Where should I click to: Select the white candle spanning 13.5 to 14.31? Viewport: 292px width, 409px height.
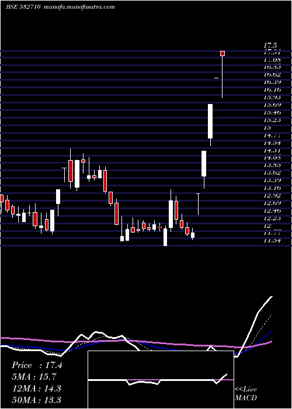204,164
